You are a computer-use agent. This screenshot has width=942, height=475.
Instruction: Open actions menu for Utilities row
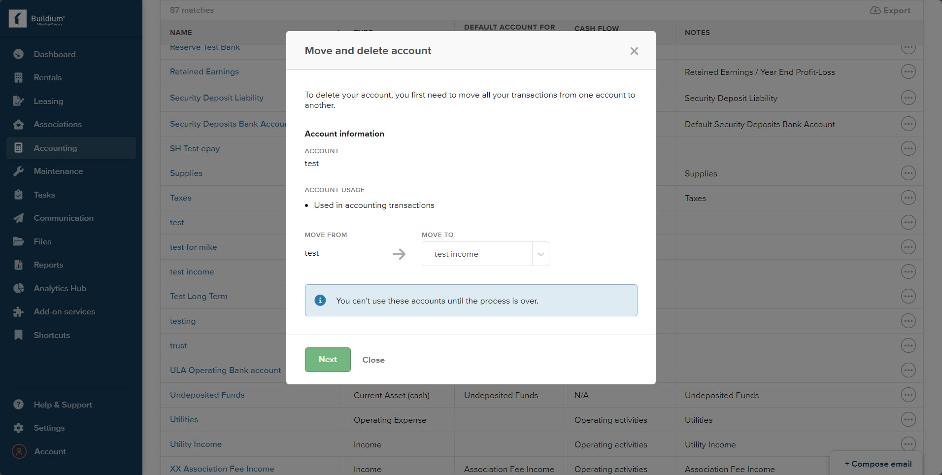tap(908, 419)
